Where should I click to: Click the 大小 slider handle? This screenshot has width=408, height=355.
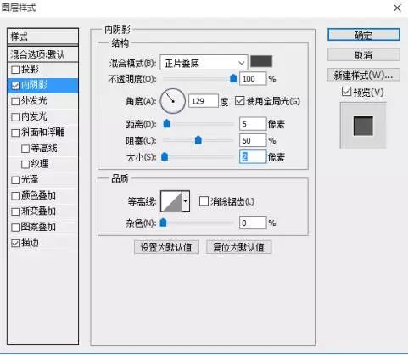click(165, 156)
